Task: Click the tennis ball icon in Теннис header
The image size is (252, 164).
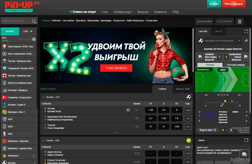Action: (189, 141)
